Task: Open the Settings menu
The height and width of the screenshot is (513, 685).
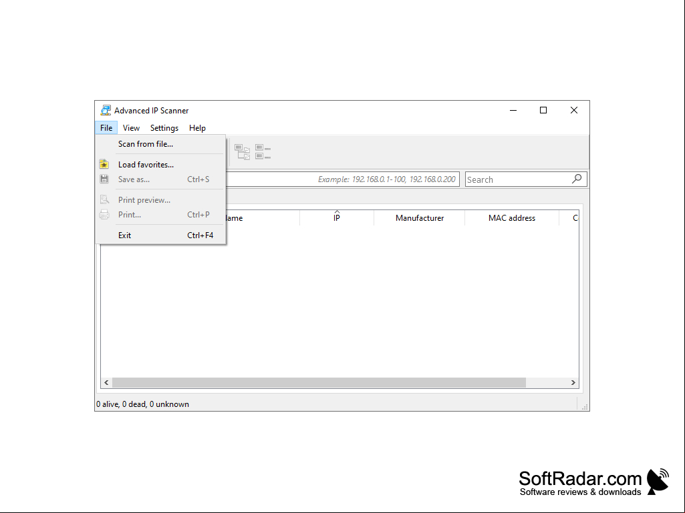Action: [164, 128]
